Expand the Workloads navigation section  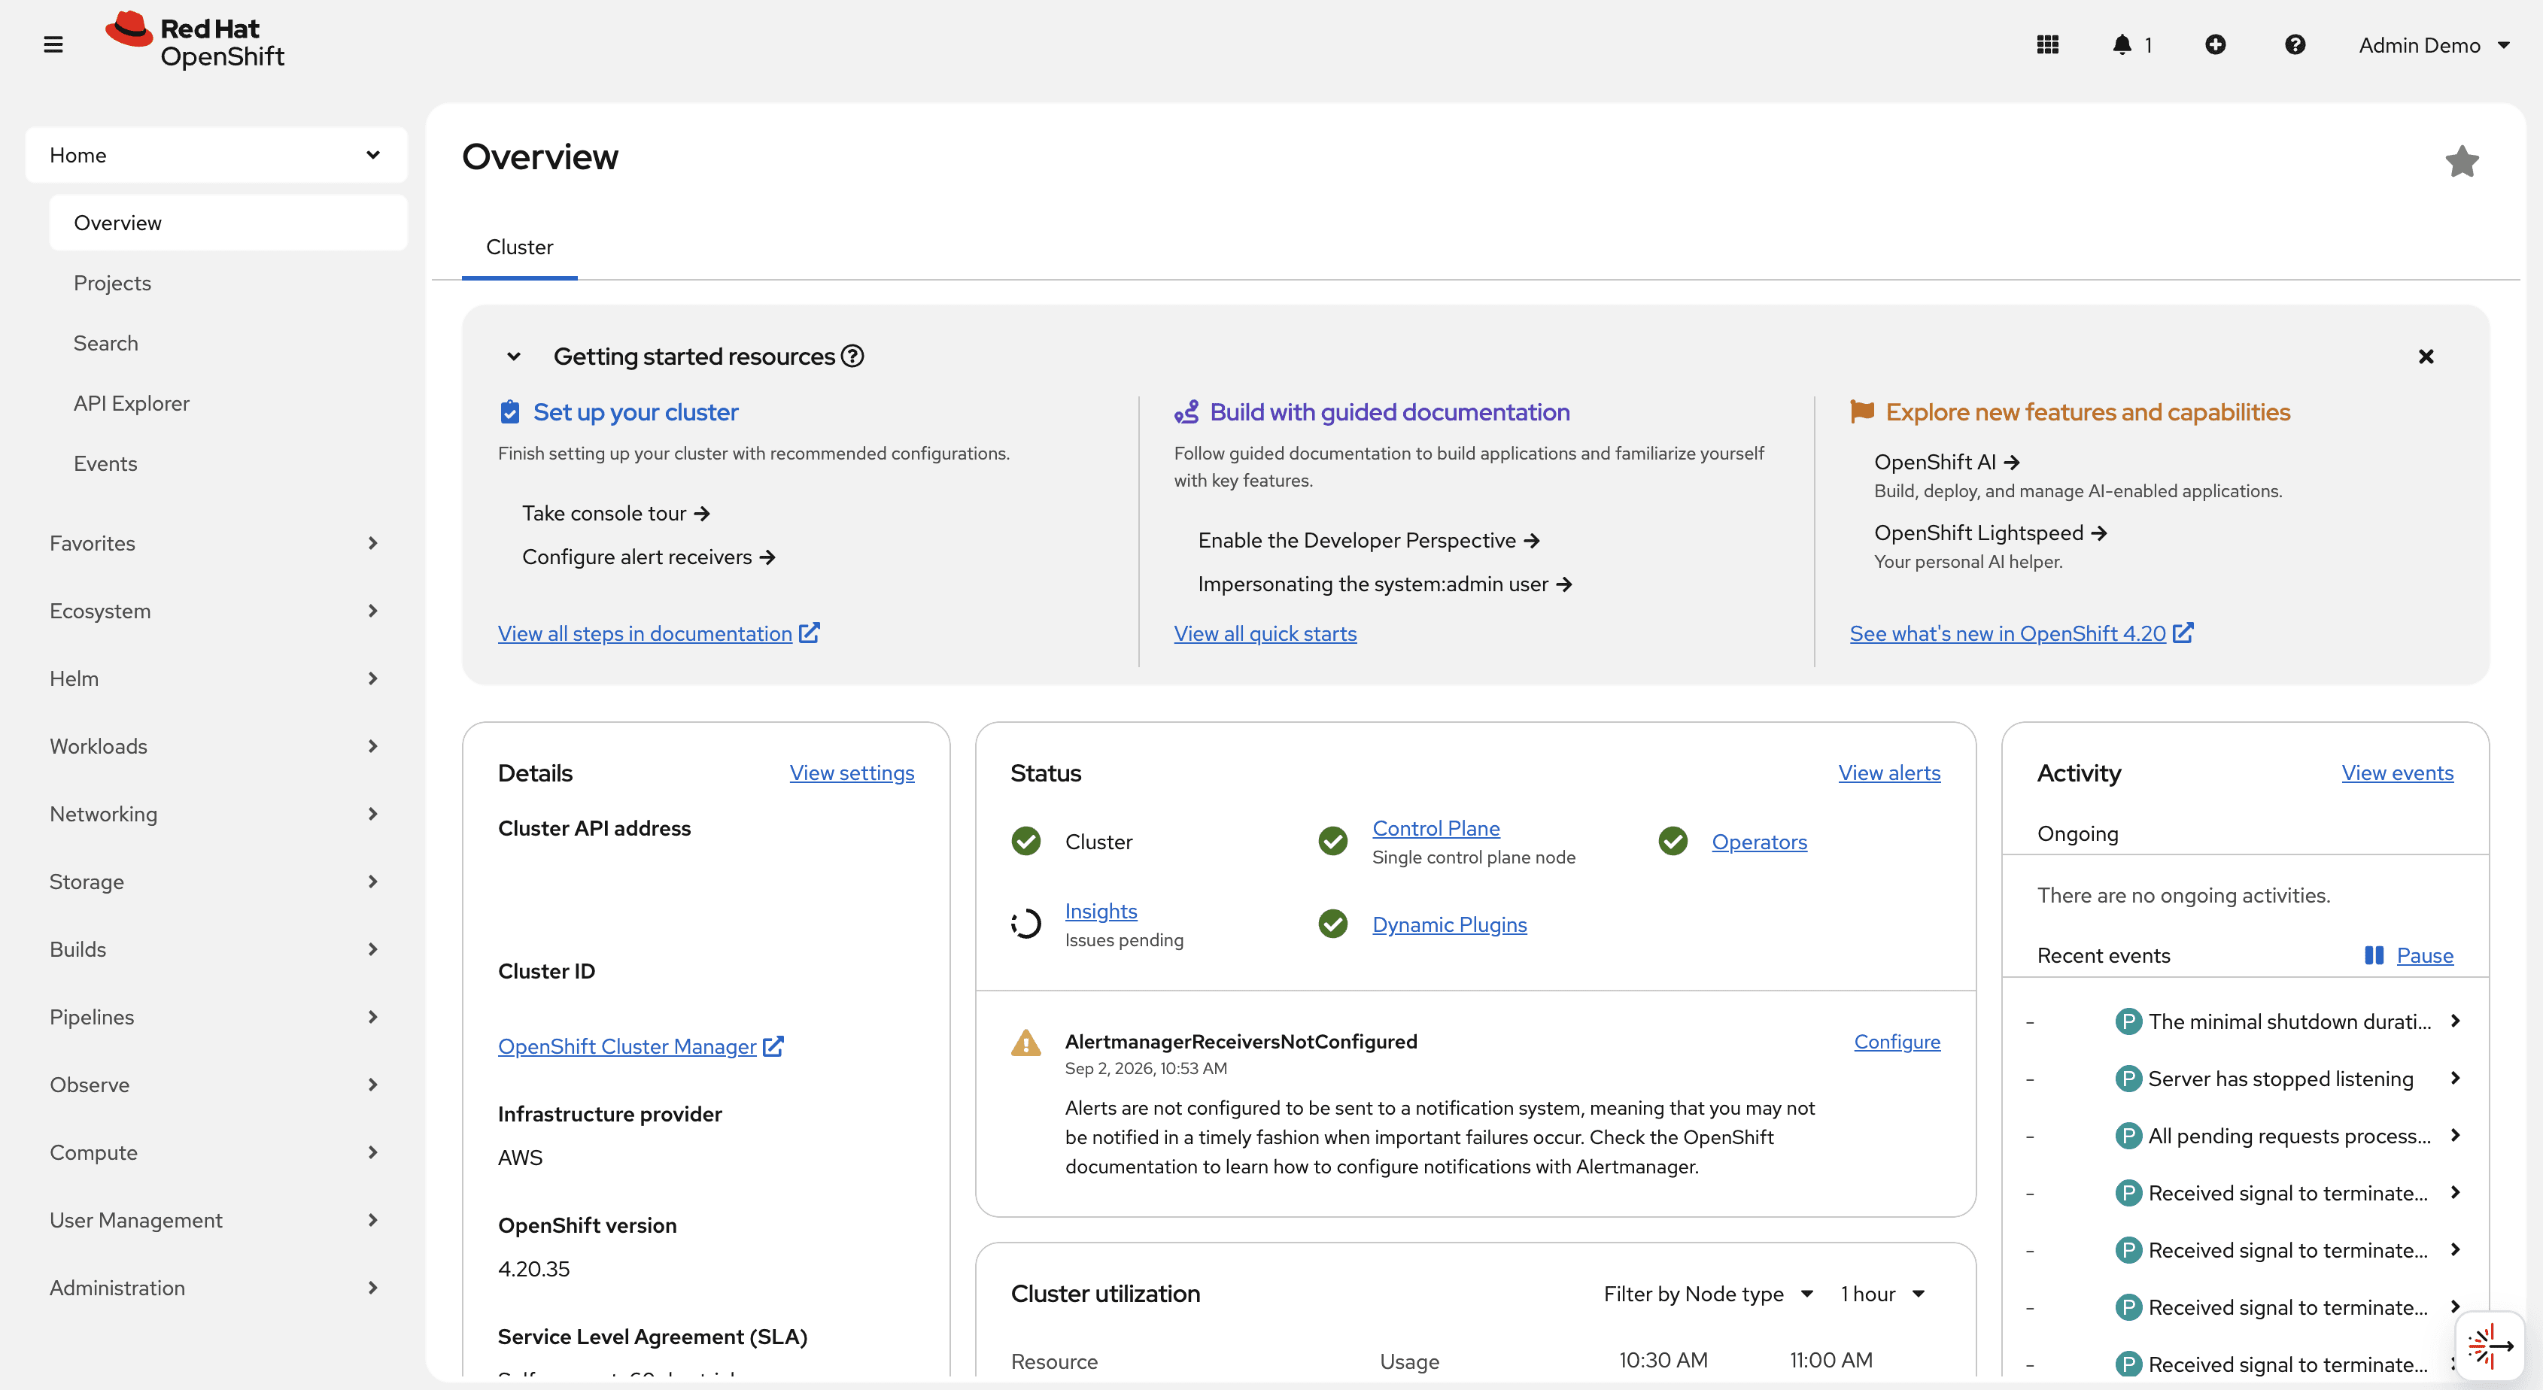coord(216,746)
